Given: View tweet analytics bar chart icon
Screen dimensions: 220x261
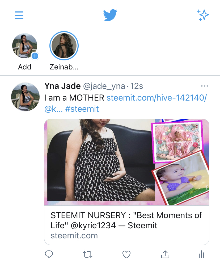Looking at the screenshot, I should [201, 255].
